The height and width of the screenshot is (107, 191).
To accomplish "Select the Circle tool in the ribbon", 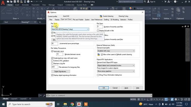I will [x=16, y=11].
